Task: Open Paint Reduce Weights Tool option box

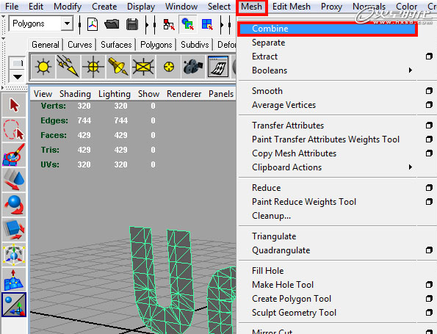Action: [429, 202]
